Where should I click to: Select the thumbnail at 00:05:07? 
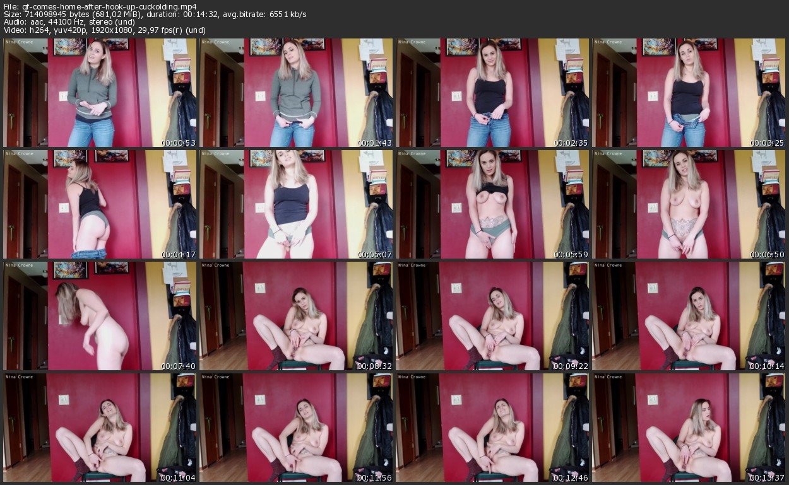pyautogui.click(x=296, y=204)
